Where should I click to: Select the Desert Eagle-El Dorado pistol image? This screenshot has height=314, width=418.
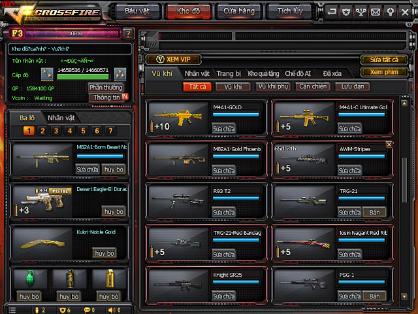click(43, 201)
